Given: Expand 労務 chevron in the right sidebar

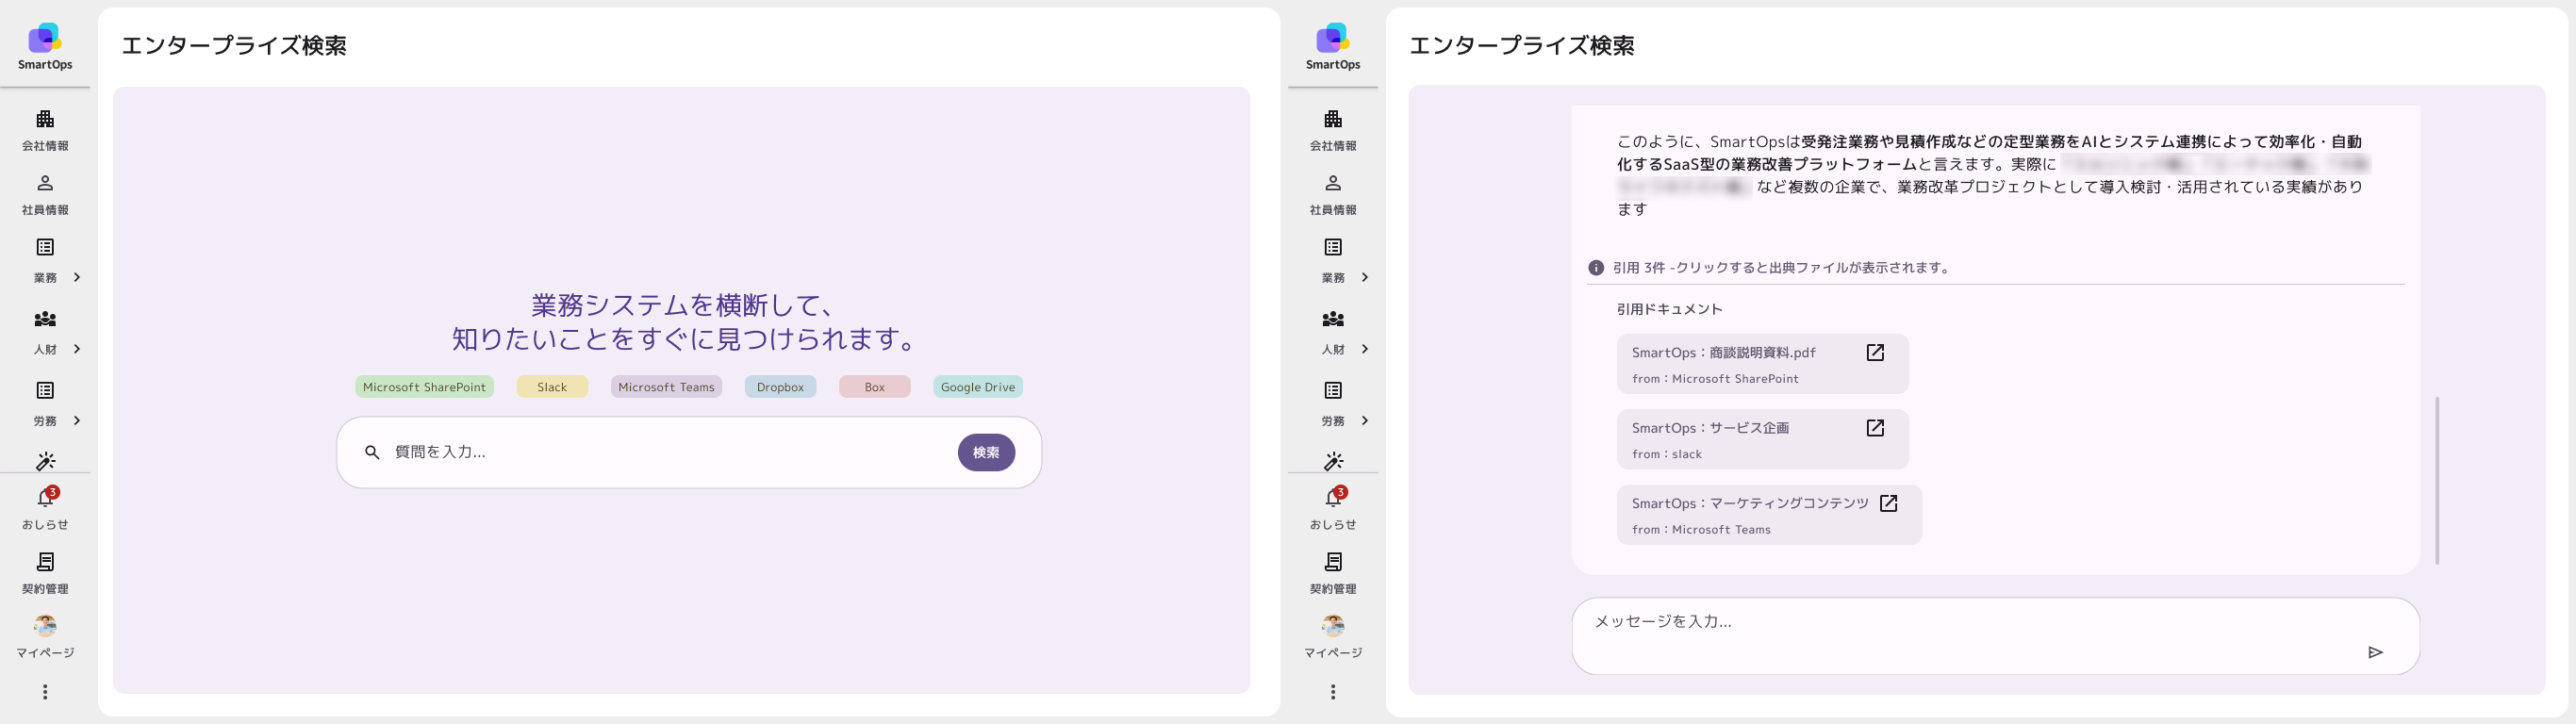Looking at the screenshot, I should (x=1365, y=420).
